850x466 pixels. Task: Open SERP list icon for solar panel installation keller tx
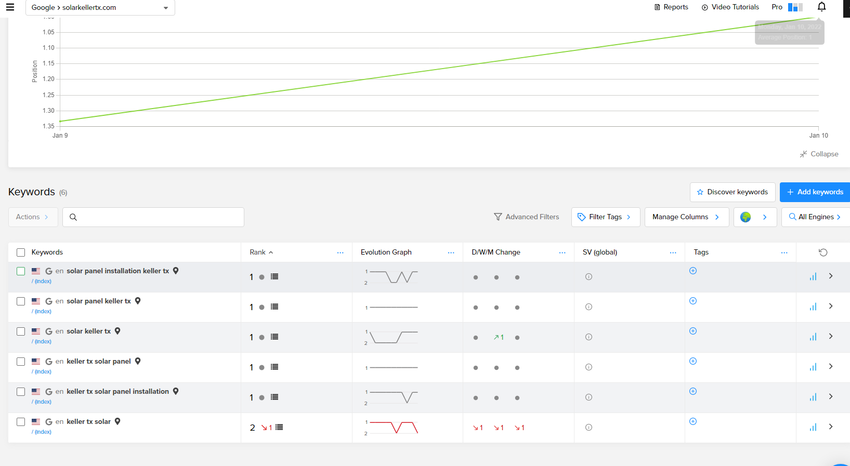pyautogui.click(x=274, y=277)
